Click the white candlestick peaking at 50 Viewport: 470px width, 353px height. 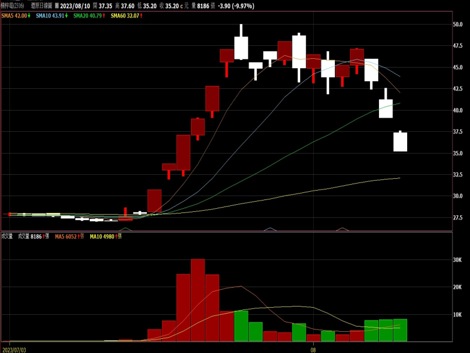coord(241,48)
